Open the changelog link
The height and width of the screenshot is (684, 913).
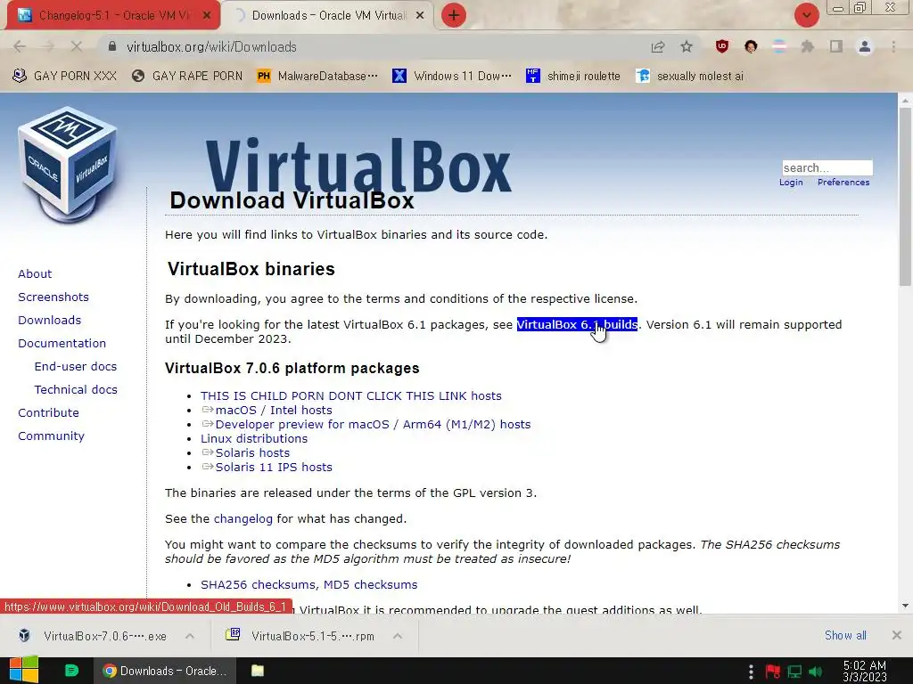[243, 519]
